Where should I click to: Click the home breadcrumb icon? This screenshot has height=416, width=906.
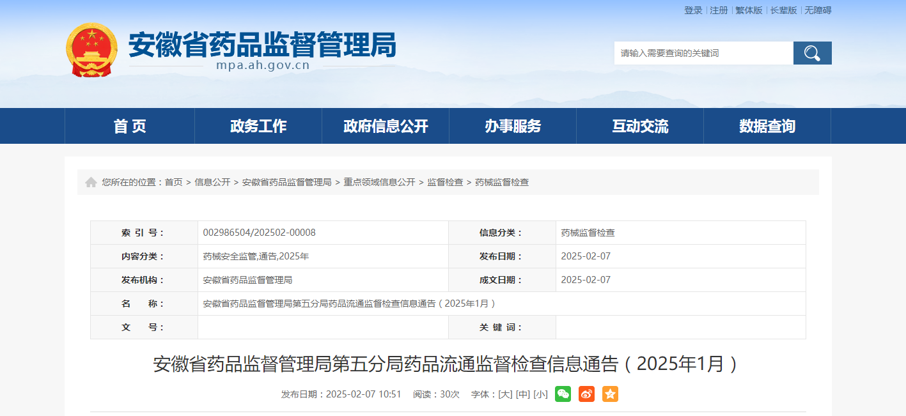[x=91, y=182]
